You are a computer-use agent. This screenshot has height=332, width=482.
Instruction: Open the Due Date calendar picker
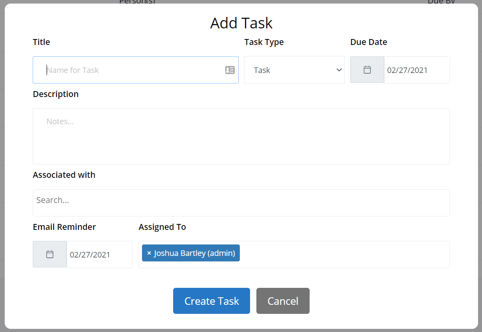[x=367, y=70]
